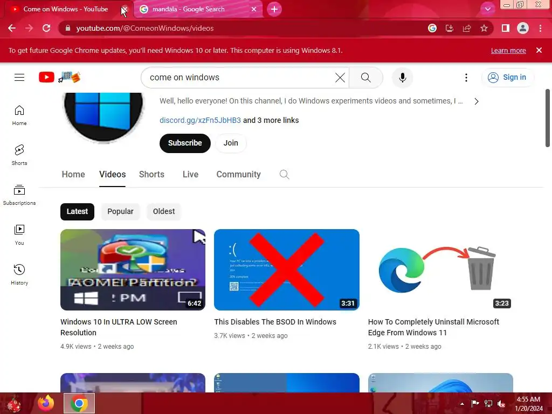Go back with the browser back arrow

tap(12, 28)
